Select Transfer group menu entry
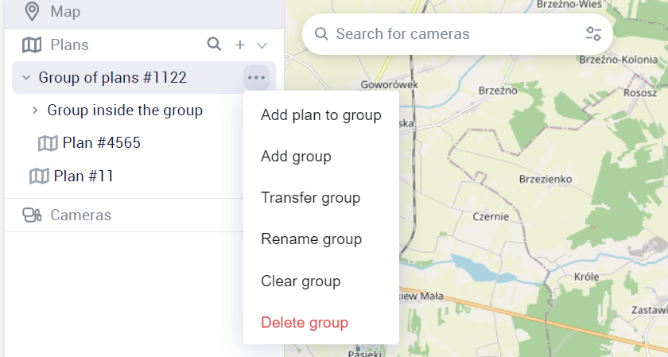 click(310, 198)
